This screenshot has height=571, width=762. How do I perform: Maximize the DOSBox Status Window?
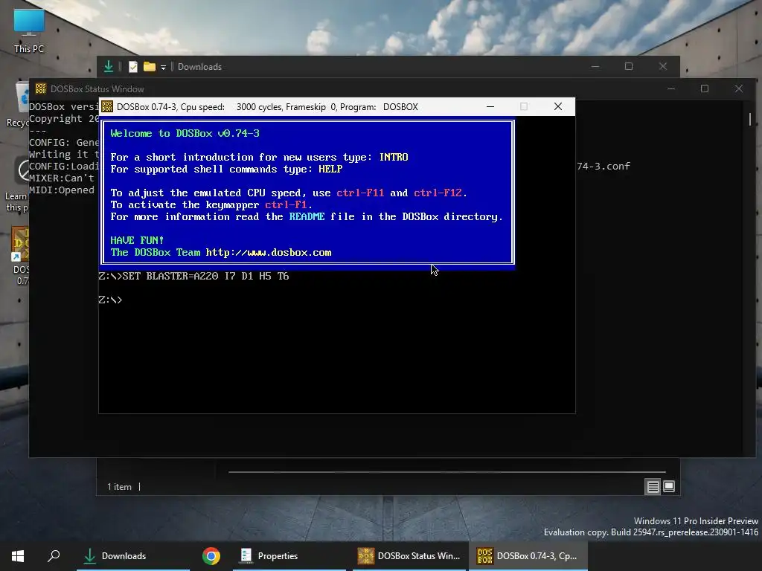(x=705, y=88)
